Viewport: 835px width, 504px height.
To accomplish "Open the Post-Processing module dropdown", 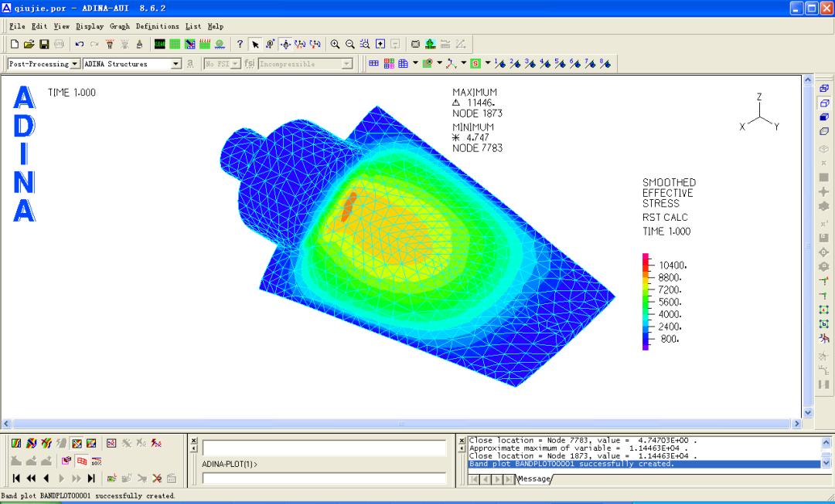I will 76,64.
